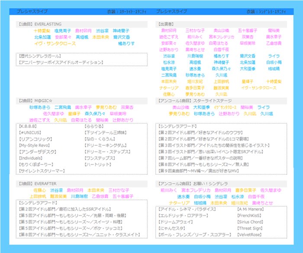Select the 【なの・くらうん】 unit entry
The image size is (303, 253).
100,139
